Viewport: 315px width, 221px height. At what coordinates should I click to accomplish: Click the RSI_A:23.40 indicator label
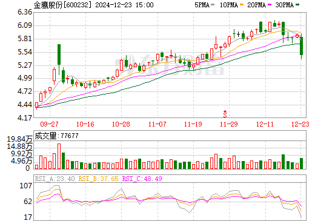(55, 179)
